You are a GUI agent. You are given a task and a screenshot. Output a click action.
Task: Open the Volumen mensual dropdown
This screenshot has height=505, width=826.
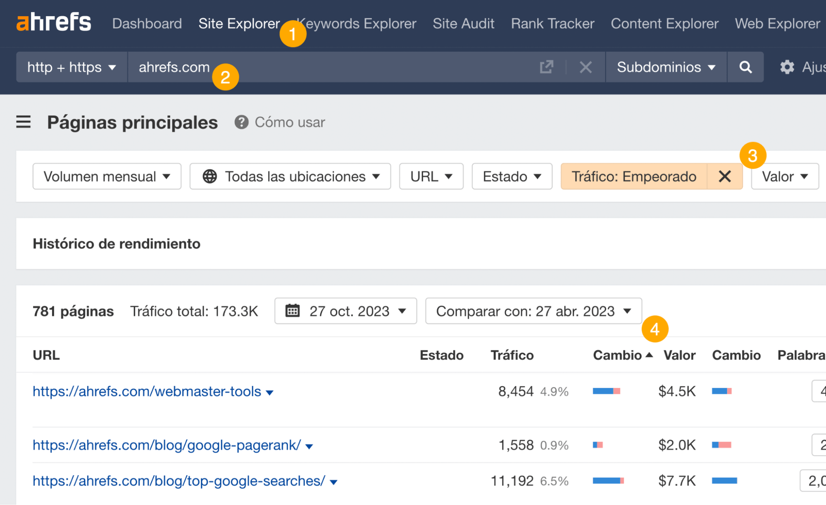pos(107,176)
